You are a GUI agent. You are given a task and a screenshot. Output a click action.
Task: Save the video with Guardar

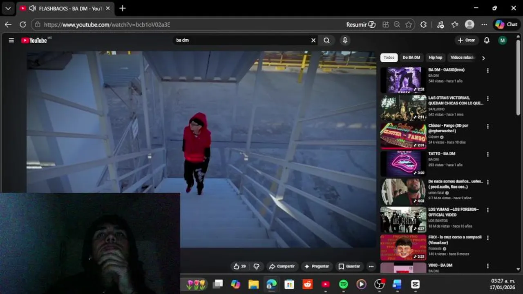pyautogui.click(x=349, y=266)
